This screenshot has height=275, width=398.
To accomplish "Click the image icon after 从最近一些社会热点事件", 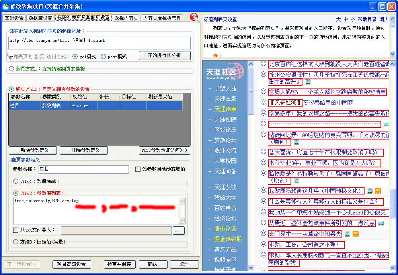I will tap(381, 224).
